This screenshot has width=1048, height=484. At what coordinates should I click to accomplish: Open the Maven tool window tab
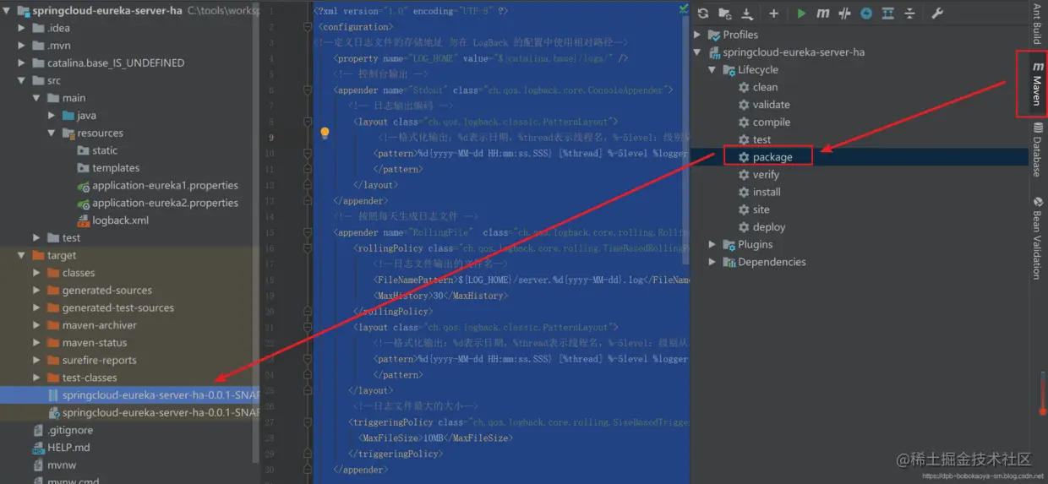point(1037,83)
